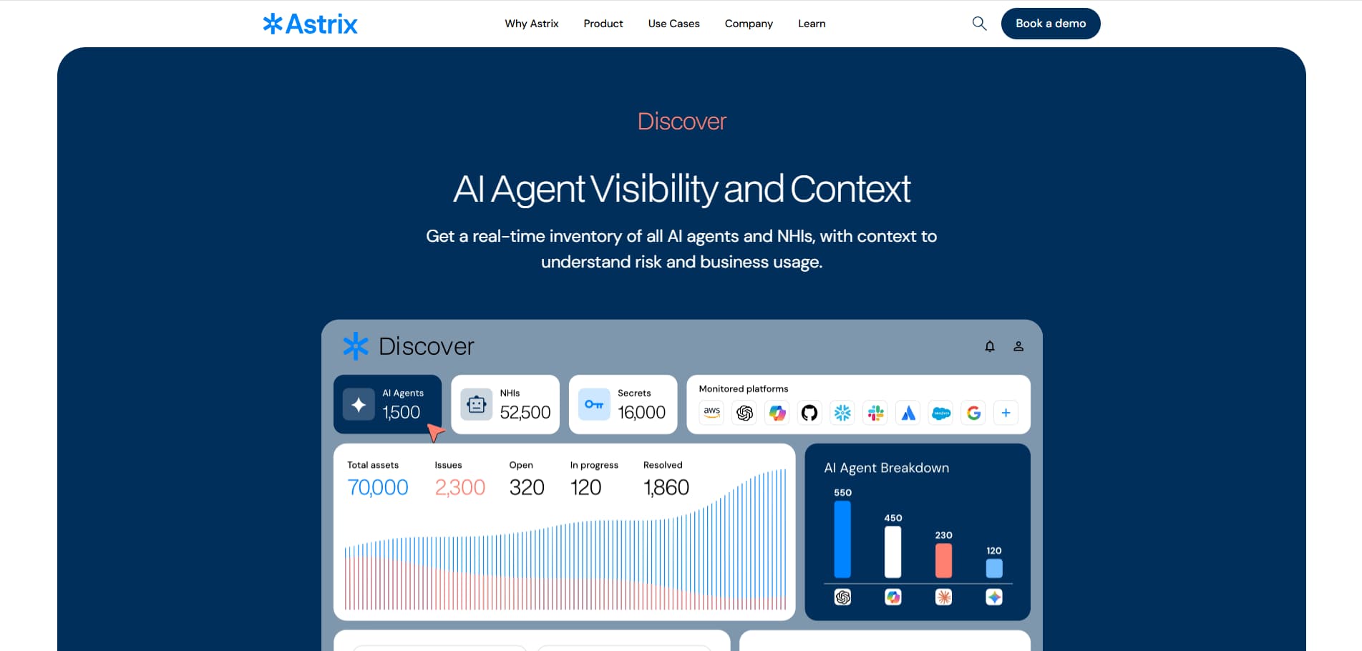Select the AWS monitored platform icon

711,413
